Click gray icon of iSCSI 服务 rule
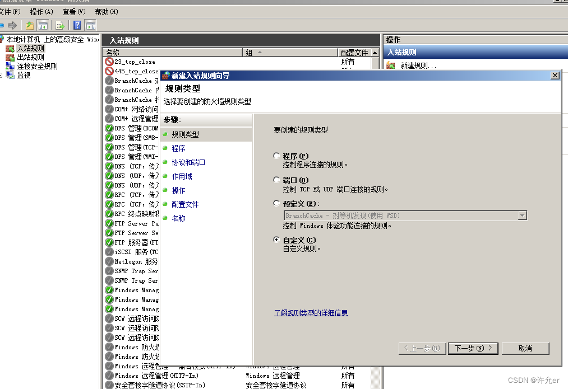 (109, 252)
